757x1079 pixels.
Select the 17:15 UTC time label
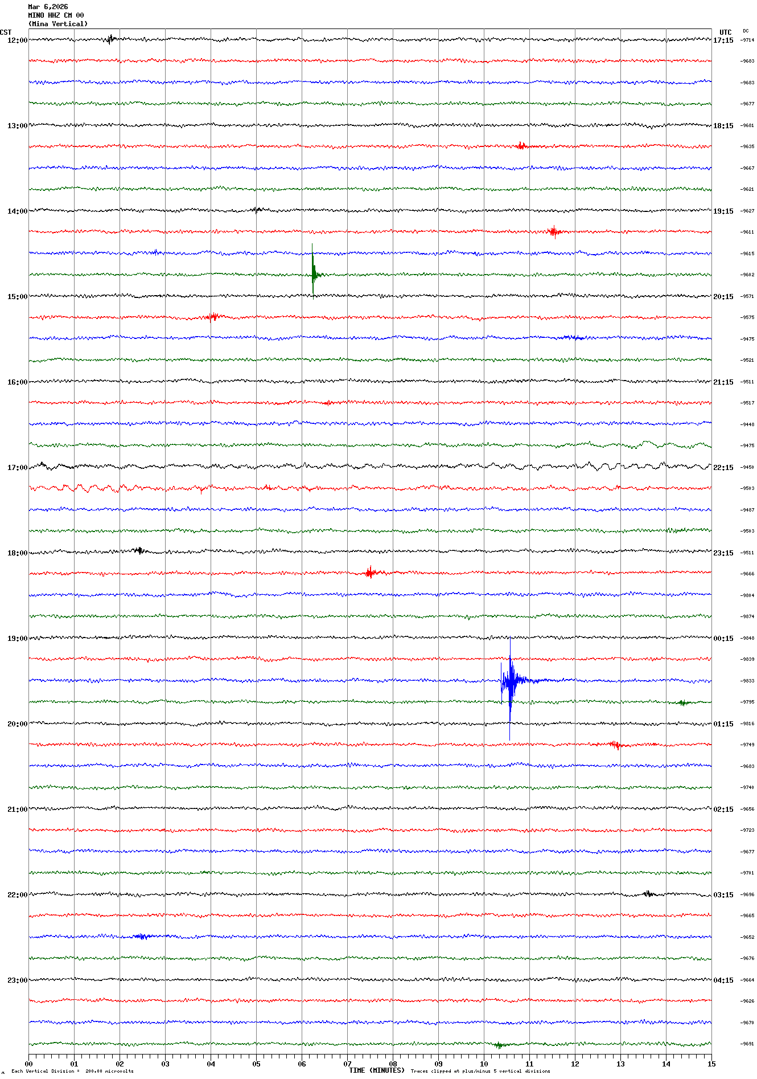pyautogui.click(x=723, y=40)
